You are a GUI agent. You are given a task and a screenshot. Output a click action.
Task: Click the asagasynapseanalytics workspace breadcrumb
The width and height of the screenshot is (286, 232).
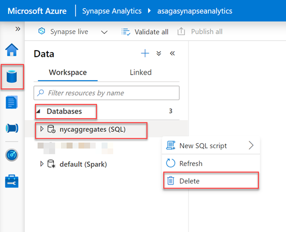[x=195, y=11]
